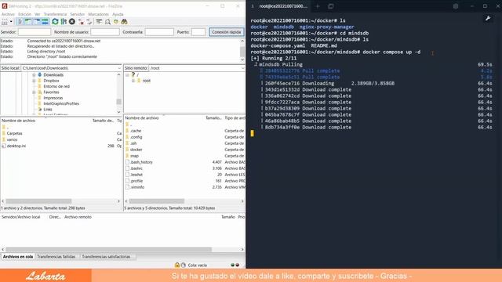Open the Marcadores menu
This screenshot has height=282, width=502.
98,14
